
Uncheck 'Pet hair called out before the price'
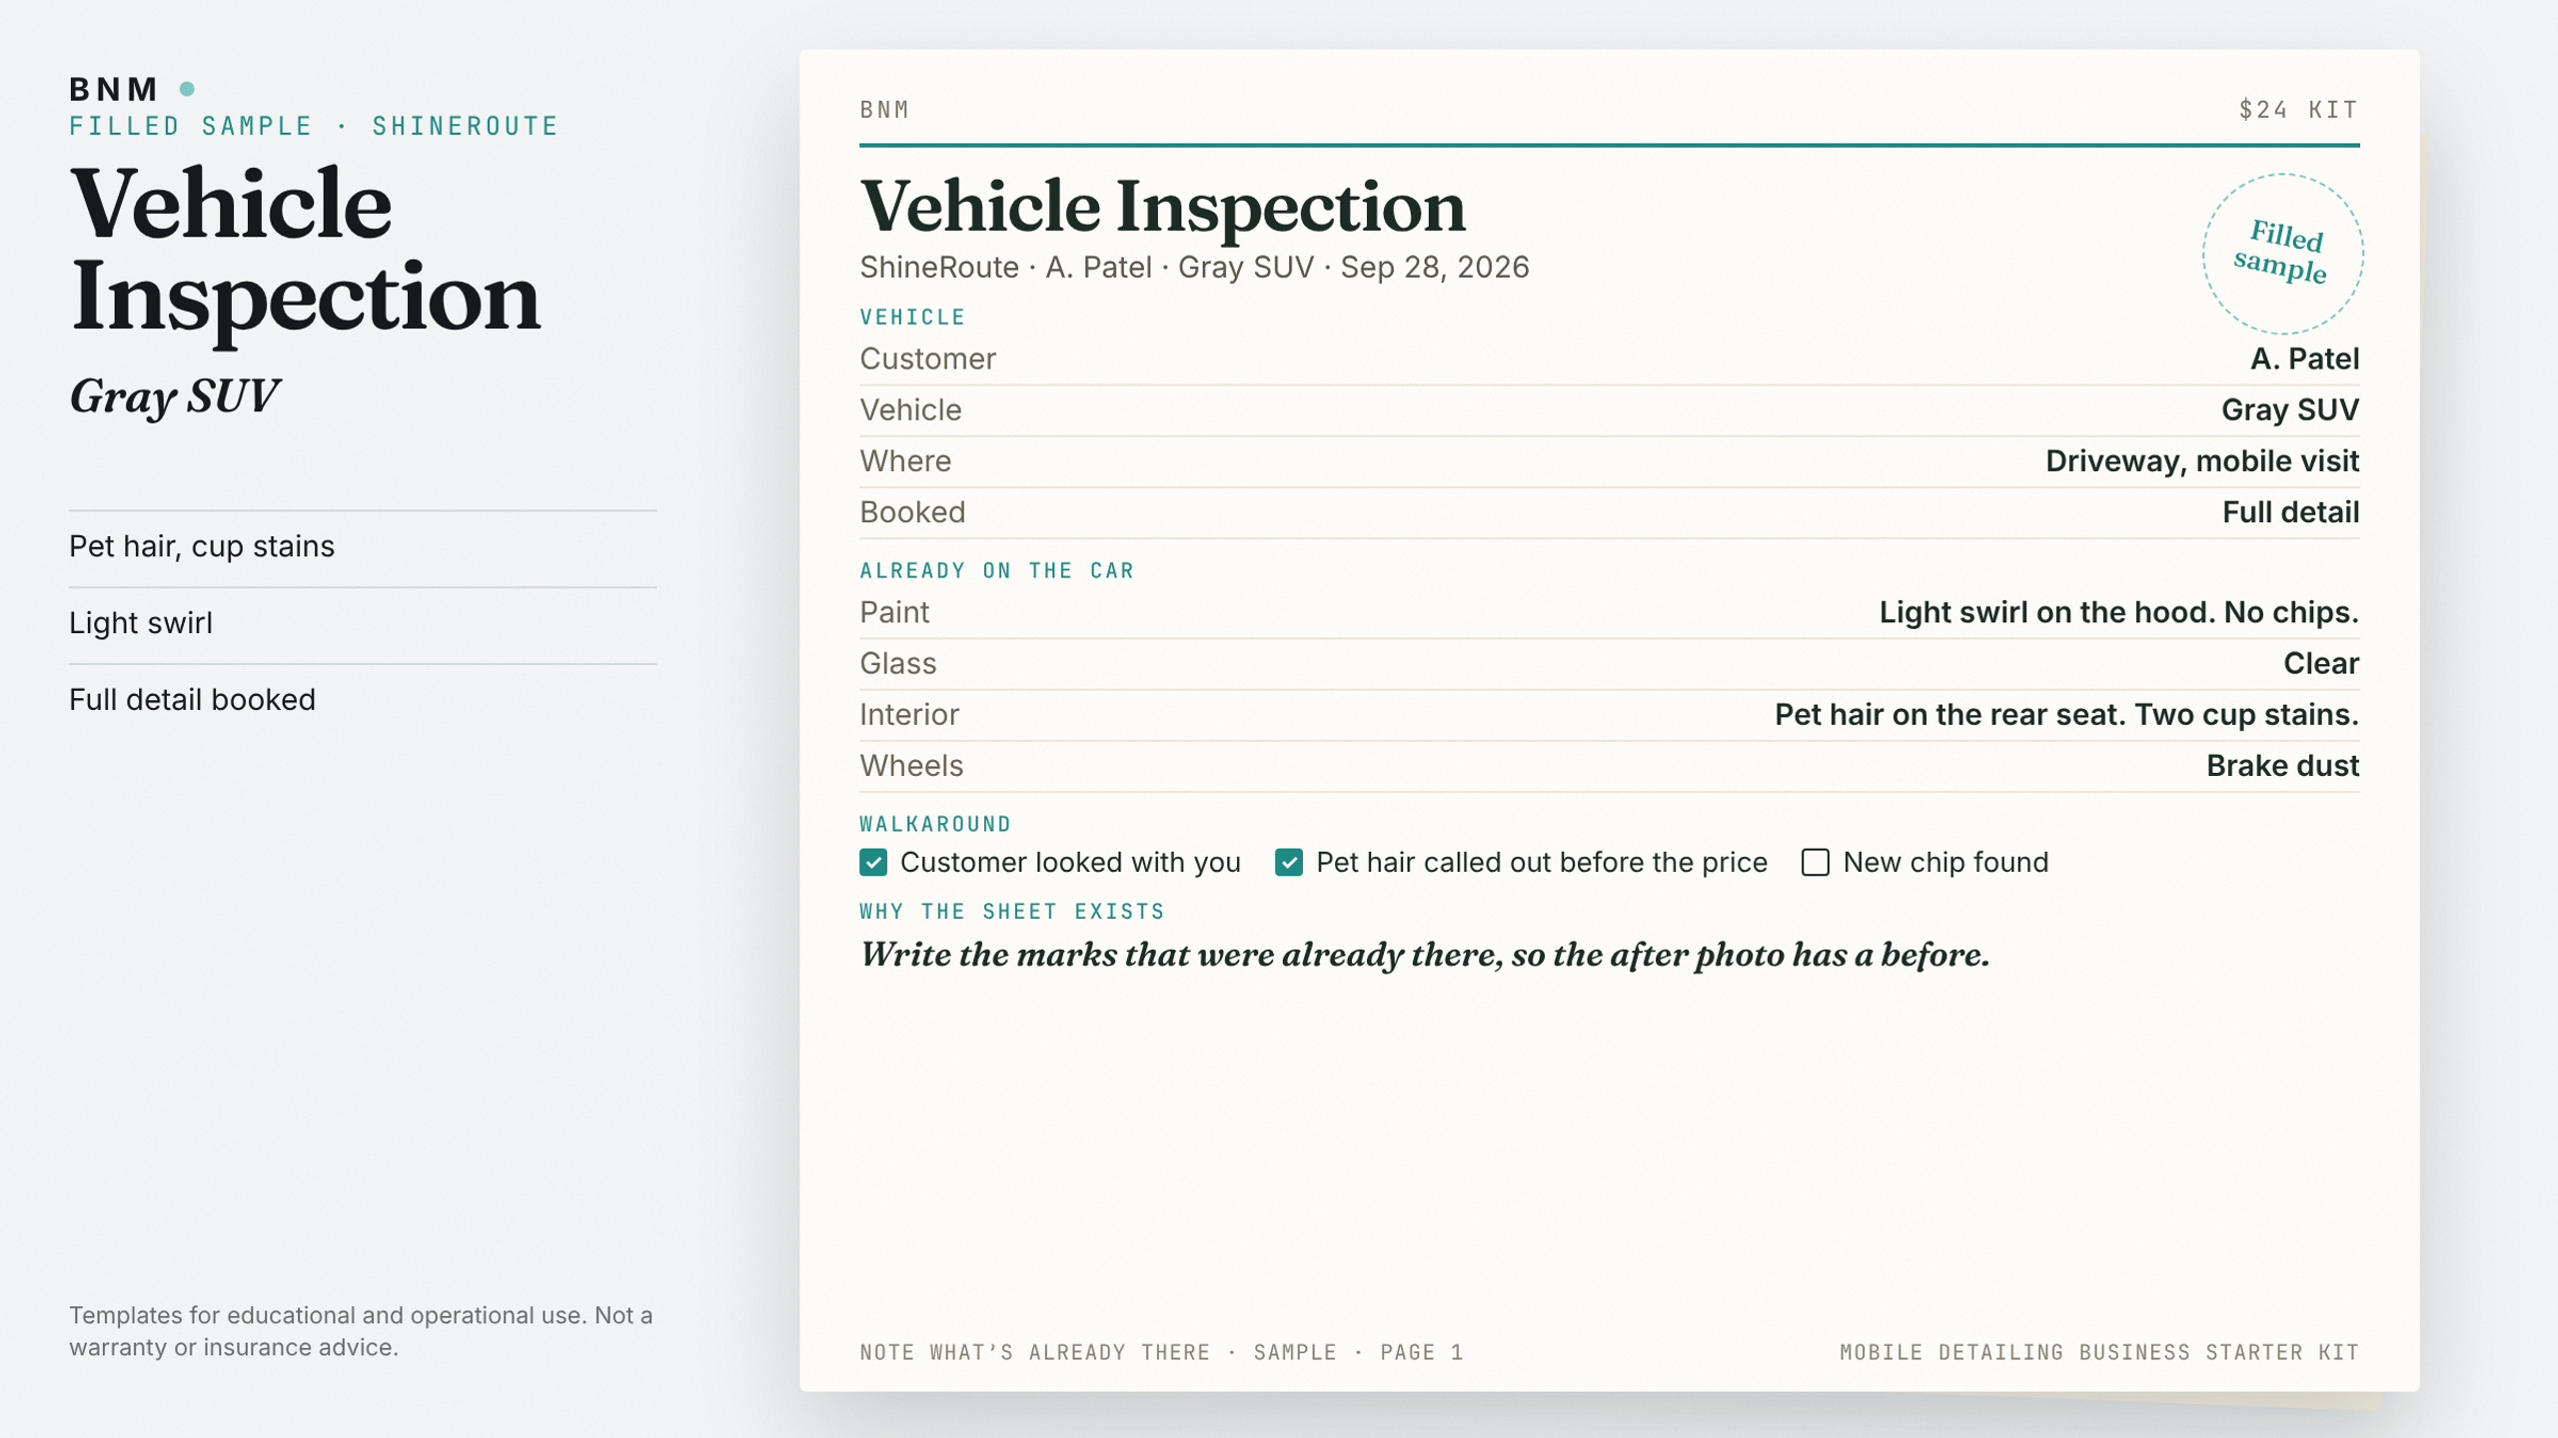coord(1289,862)
